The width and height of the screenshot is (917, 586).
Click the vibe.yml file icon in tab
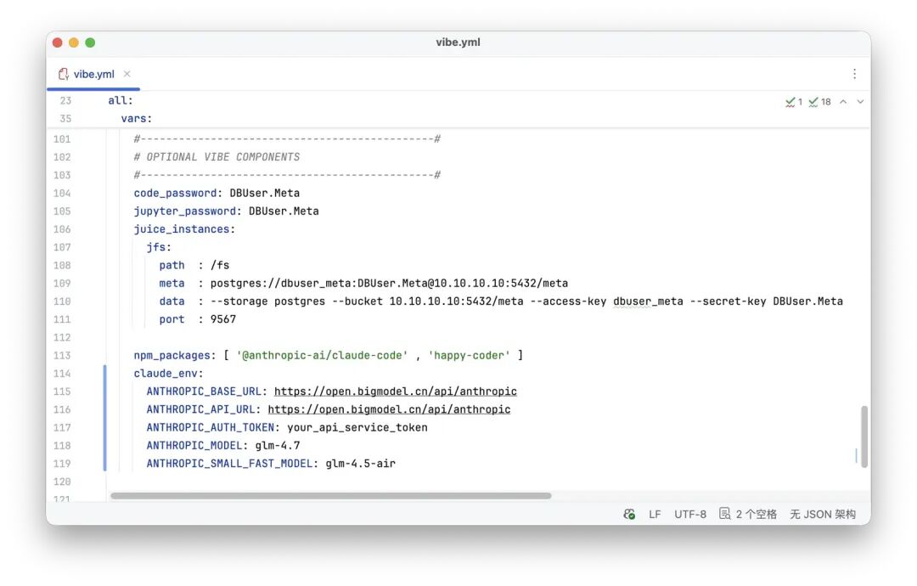63,74
